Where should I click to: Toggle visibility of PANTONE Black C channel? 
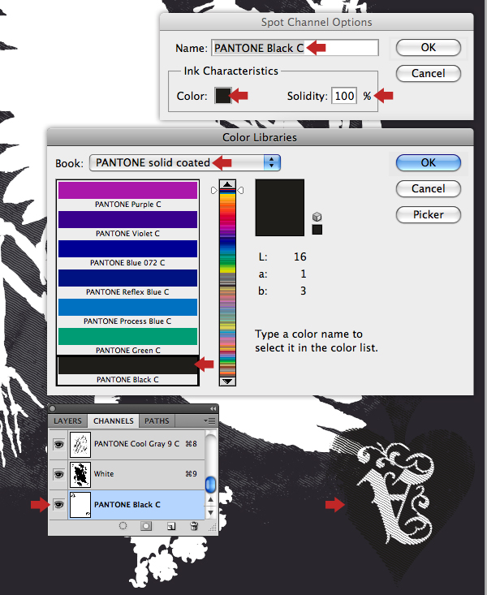58,505
